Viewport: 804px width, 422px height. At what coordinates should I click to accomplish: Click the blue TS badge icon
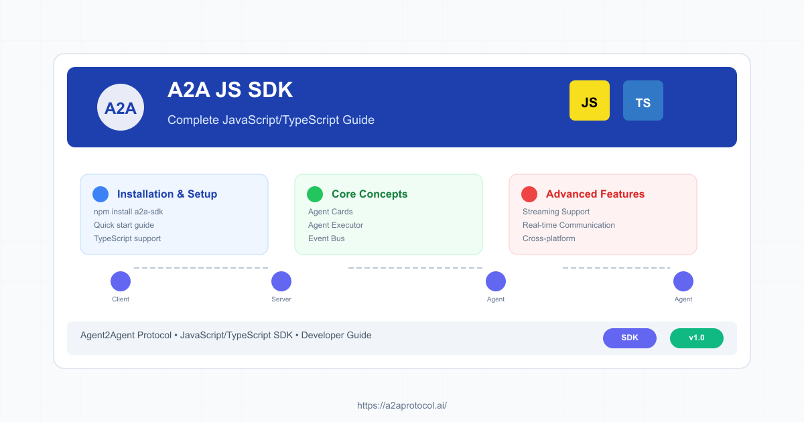pos(643,100)
